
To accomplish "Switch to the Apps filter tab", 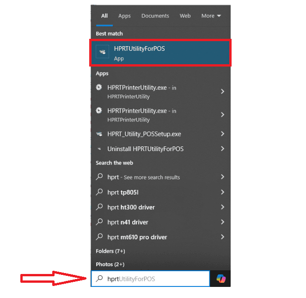I will click(124, 16).
